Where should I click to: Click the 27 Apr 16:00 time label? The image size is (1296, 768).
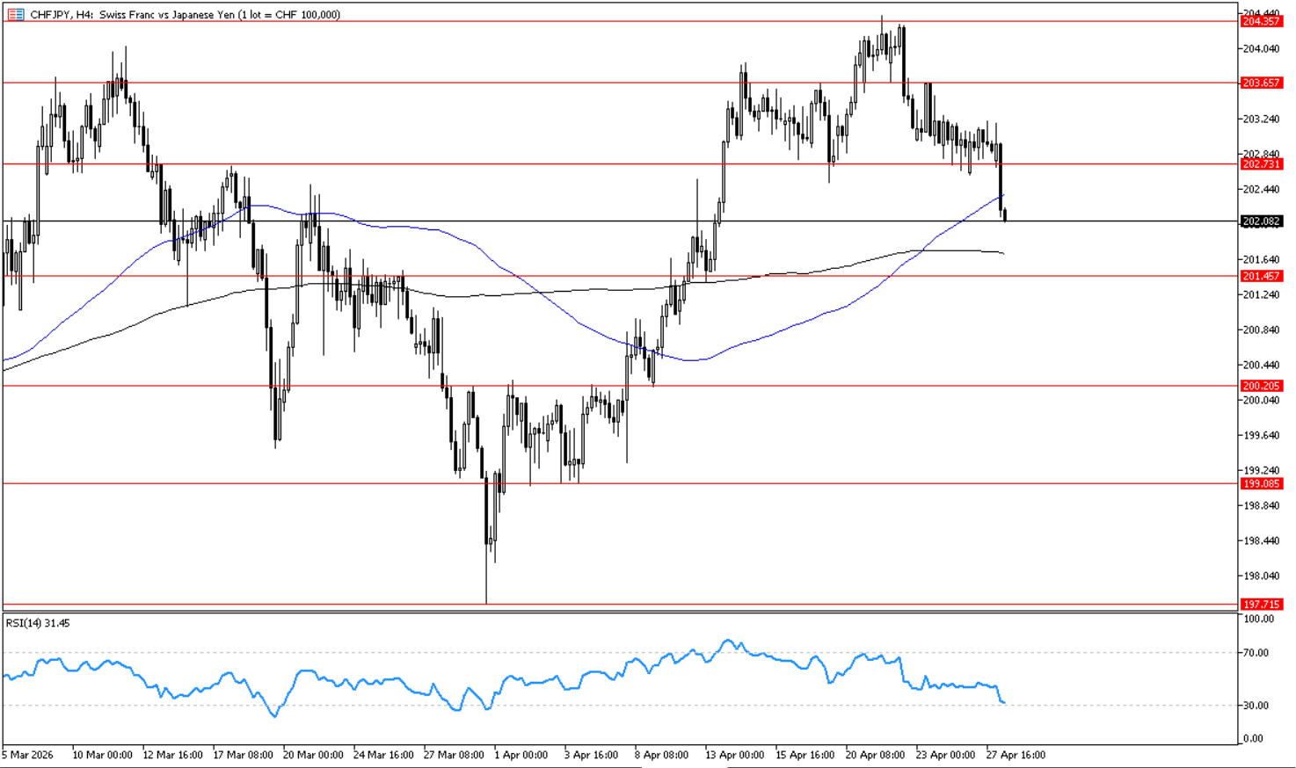click(x=1016, y=755)
